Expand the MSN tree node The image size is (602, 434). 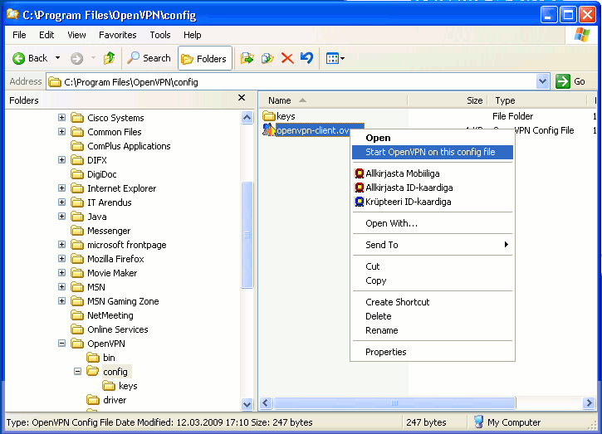pos(61,287)
